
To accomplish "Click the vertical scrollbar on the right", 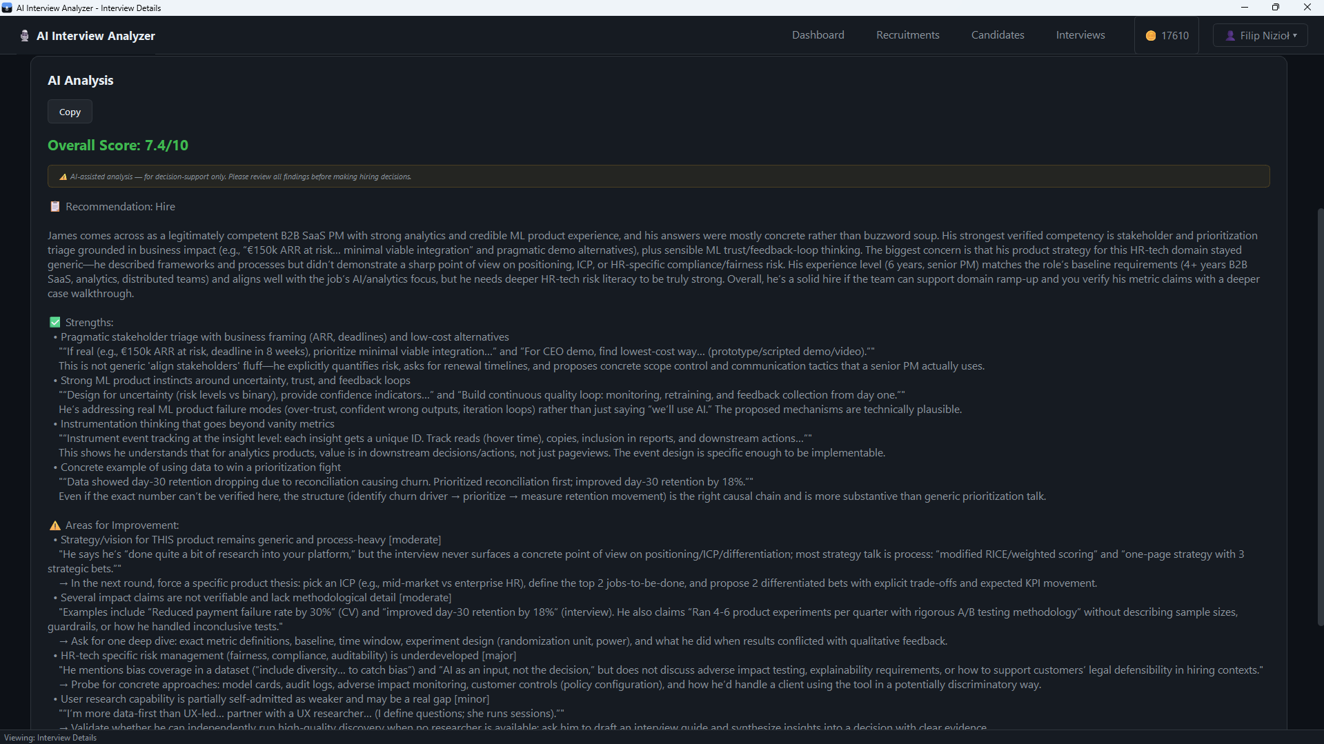I will [x=1320, y=414].
